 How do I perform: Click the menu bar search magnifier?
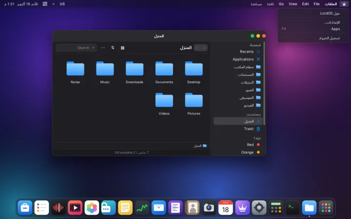(x=54, y=4)
